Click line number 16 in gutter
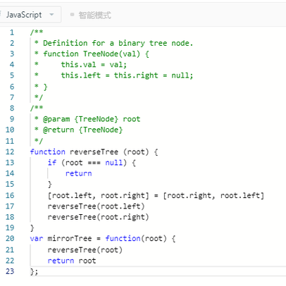 pos(10,195)
